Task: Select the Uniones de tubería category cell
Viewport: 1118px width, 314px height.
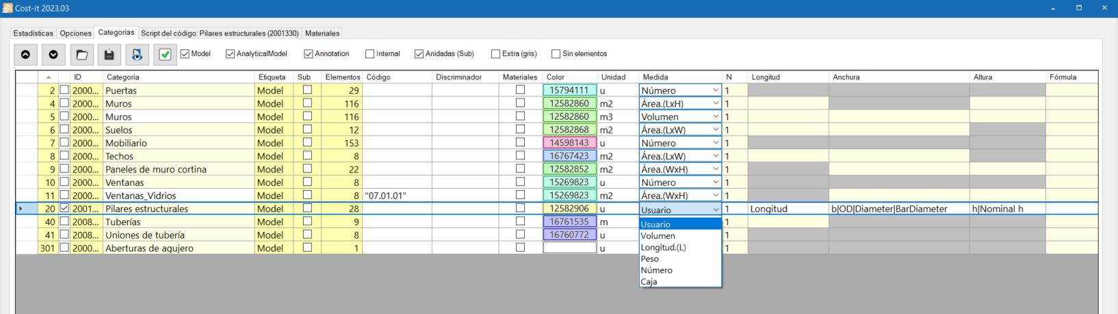Action: (179, 235)
